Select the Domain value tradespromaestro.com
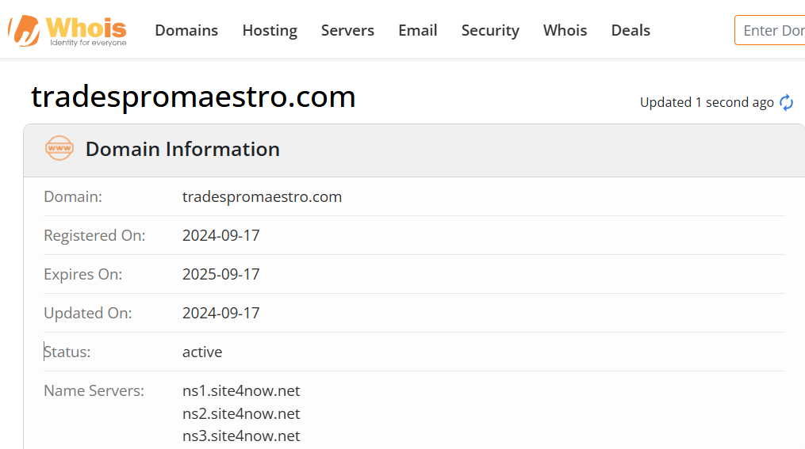The image size is (805, 449). click(x=262, y=197)
